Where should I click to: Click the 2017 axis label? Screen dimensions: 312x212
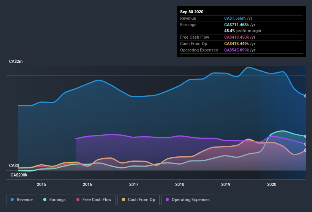tap(133, 184)
